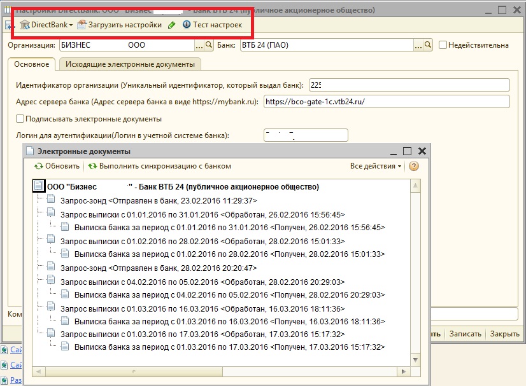Click icon of Запрос выписки 04.02.2016–05.02.2016 row

tap(51, 279)
